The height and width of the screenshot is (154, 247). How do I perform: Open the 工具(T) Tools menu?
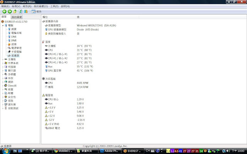pyautogui.click(x=54, y=6)
